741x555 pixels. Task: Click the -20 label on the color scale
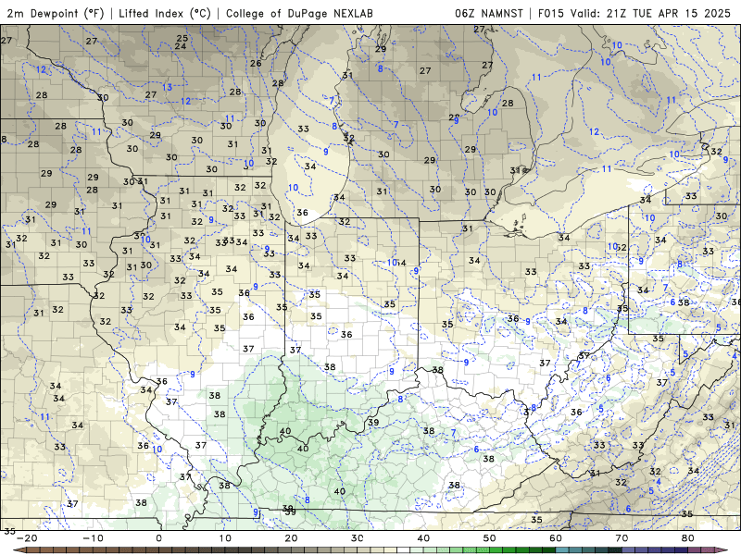pyautogui.click(x=27, y=538)
